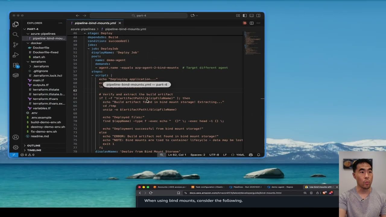Toggle the primary side bar visibility
Viewport: 386px width, 217px height.
point(245,15)
